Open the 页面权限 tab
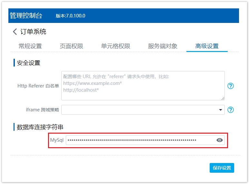The image size is (249, 184). click(x=71, y=46)
